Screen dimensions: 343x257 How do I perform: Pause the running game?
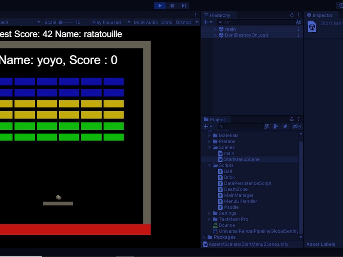tap(172, 6)
